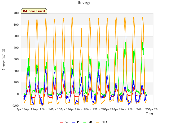Click the 200 y-axis tick label

tap(16, 71)
